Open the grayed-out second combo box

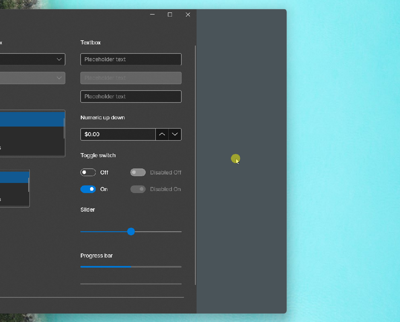32,78
